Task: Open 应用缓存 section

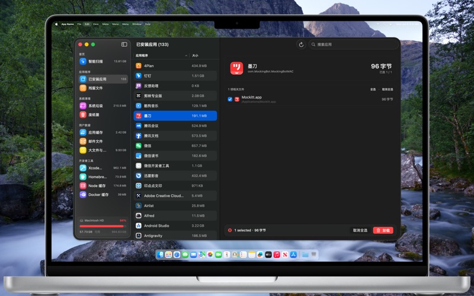Action: [103, 132]
